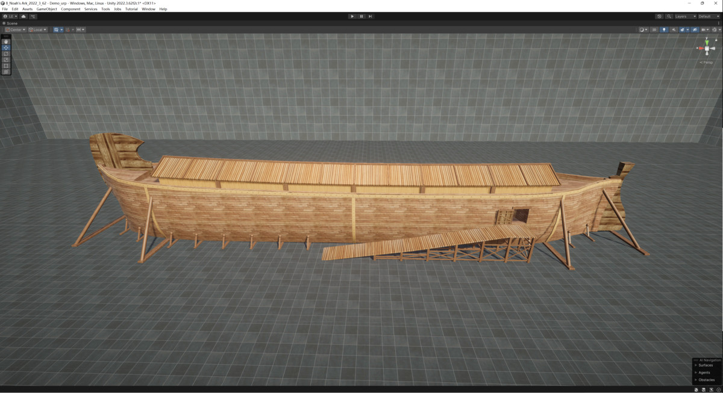
Task: Select the Transform combo tool
Action: (x=6, y=72)
